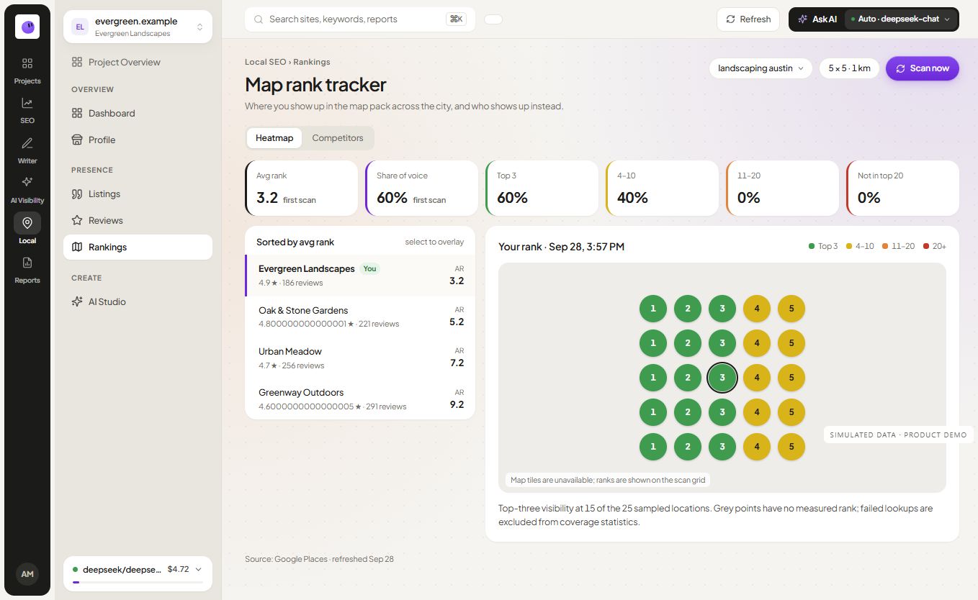This screenshot has width=978, height=600.
Task: Open the Writer pen icon
Action: pyautogui.click(x=27, y=142)
